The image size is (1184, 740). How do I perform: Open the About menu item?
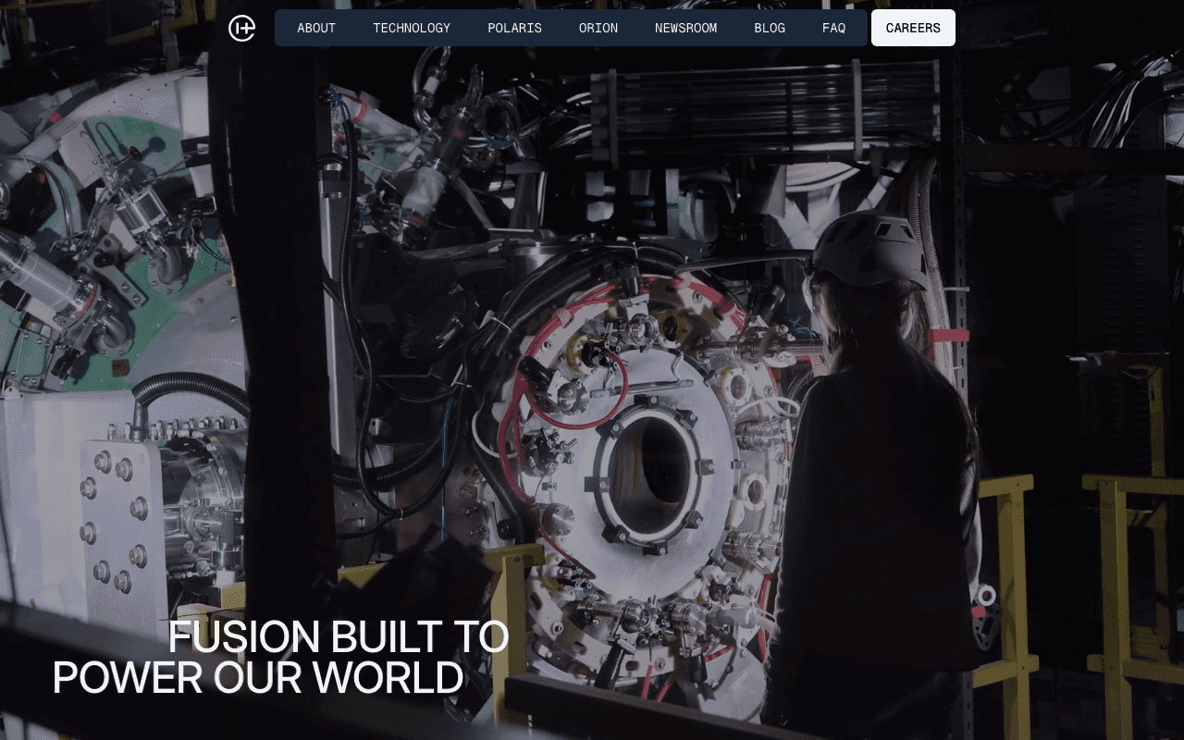pos(316,28)
